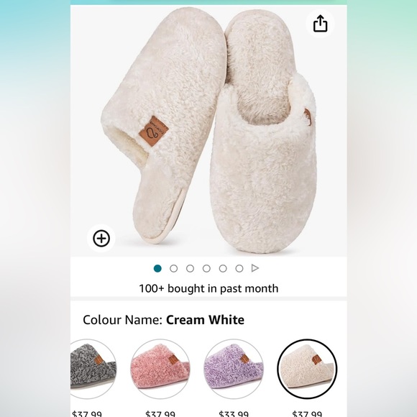Click the $33.99 price under purple slipper
This screenshot has height=417, width=417.
click(x=234, y=414)
